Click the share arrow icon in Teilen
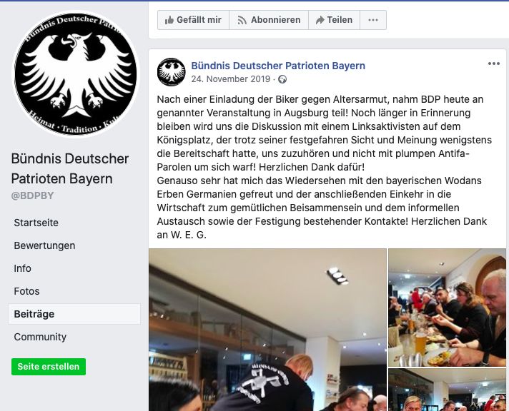This screenshot has width=509, height=411. [320, 20]
